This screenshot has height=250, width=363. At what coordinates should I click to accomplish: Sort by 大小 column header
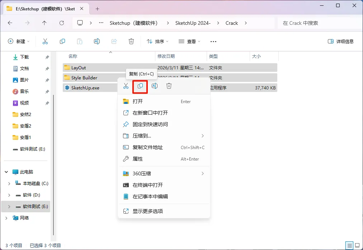click(x=256, y=56)
